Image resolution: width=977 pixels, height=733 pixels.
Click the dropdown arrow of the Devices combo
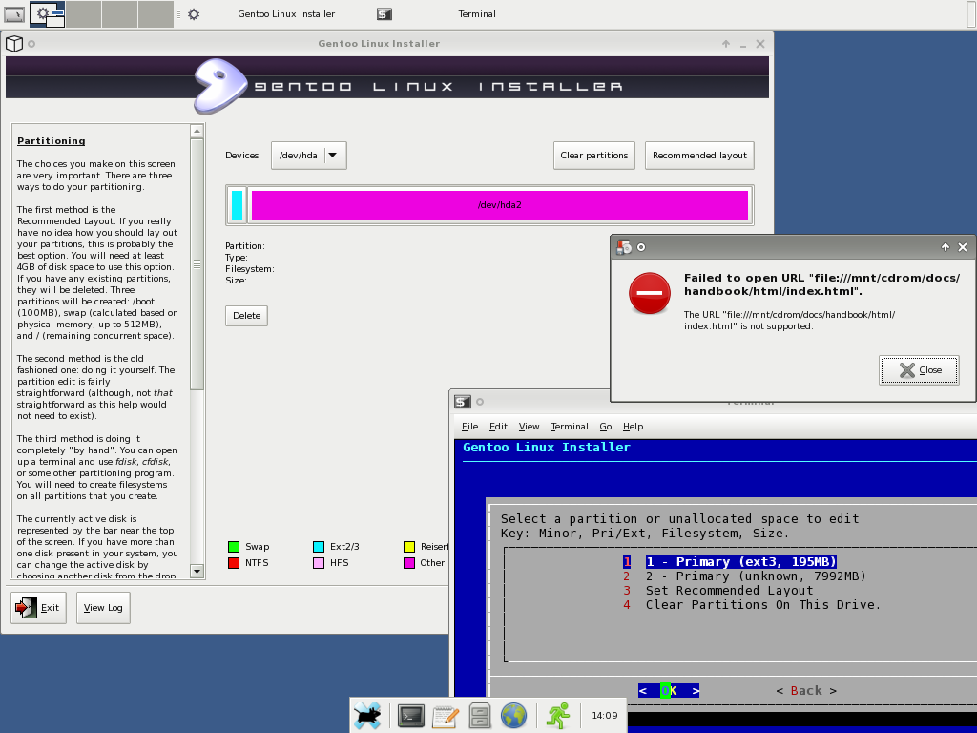(333, 156)
